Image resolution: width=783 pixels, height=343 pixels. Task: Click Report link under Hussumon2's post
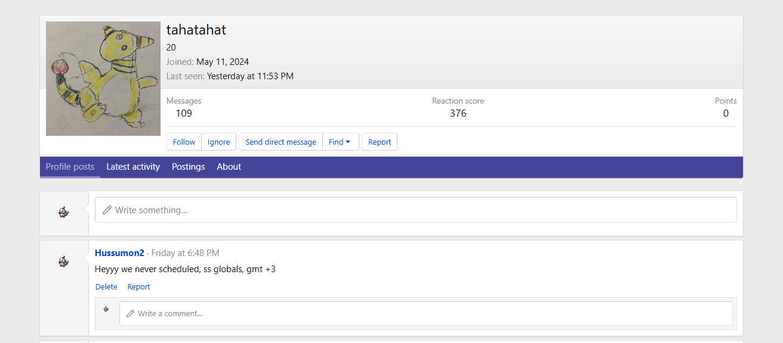coord(138,286)
